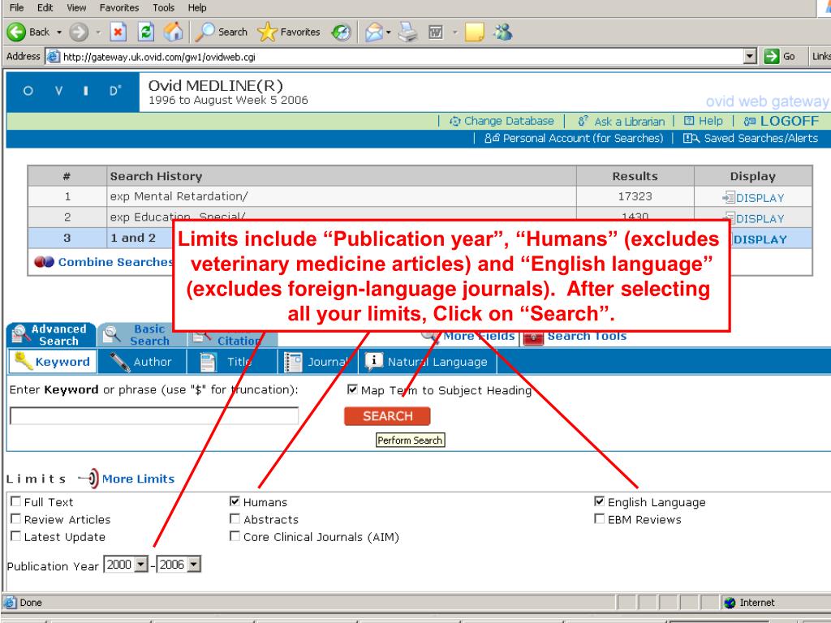
Task: Select the Natural Language info icon
Action: (373, 361)
